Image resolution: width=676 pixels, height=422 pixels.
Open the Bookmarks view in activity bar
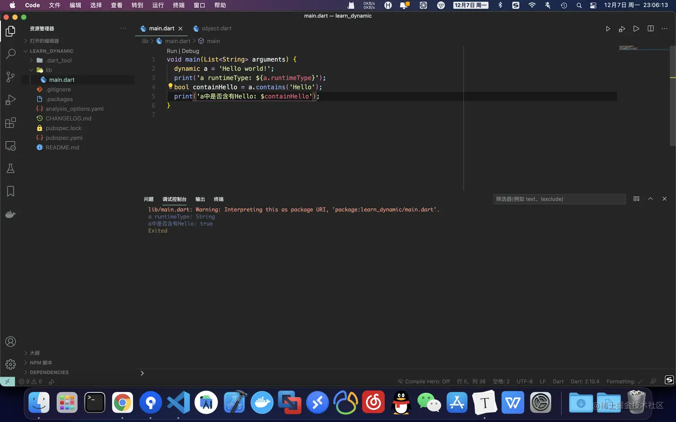[10, 192]
